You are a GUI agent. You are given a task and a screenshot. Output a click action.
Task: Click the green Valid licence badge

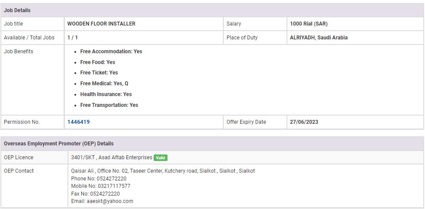[x=161, y=158]
